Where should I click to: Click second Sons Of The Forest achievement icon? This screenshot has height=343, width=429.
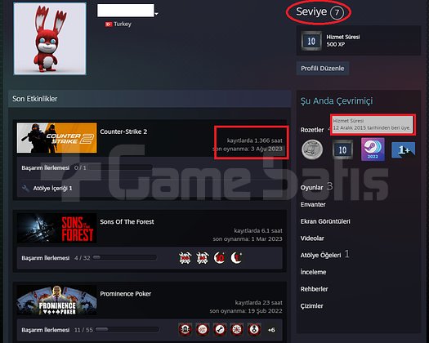pyautogui.click(x=203, y=258)
